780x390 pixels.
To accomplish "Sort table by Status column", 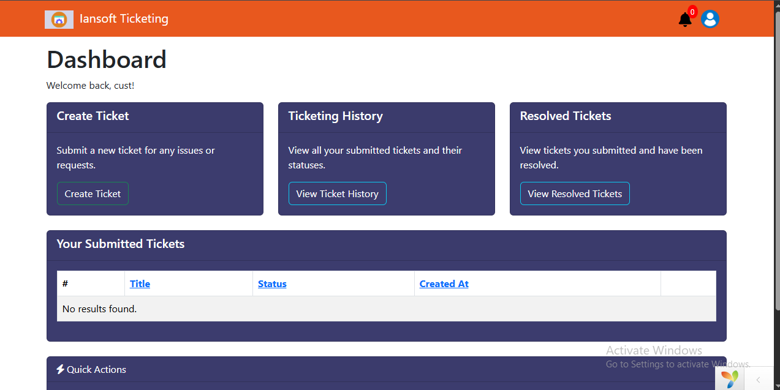I will point(272,283).
